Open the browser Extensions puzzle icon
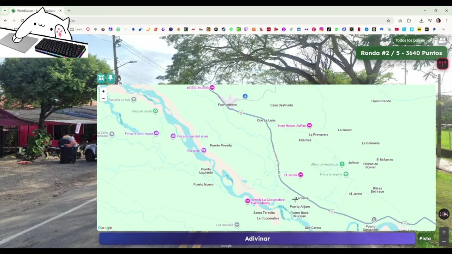 (x=409, y=21)
